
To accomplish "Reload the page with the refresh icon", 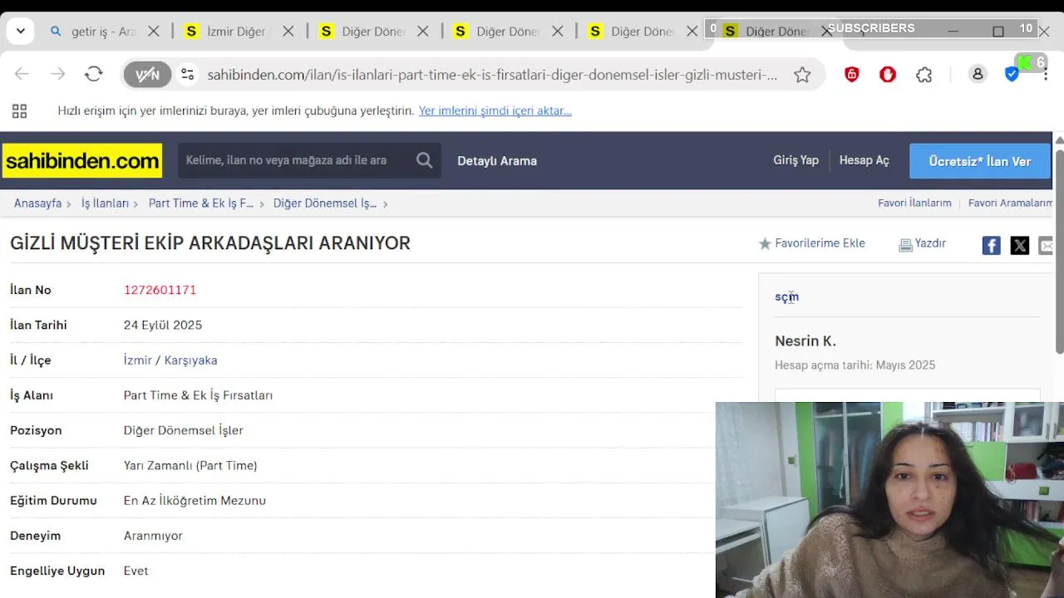I will [x=94, y=74].
